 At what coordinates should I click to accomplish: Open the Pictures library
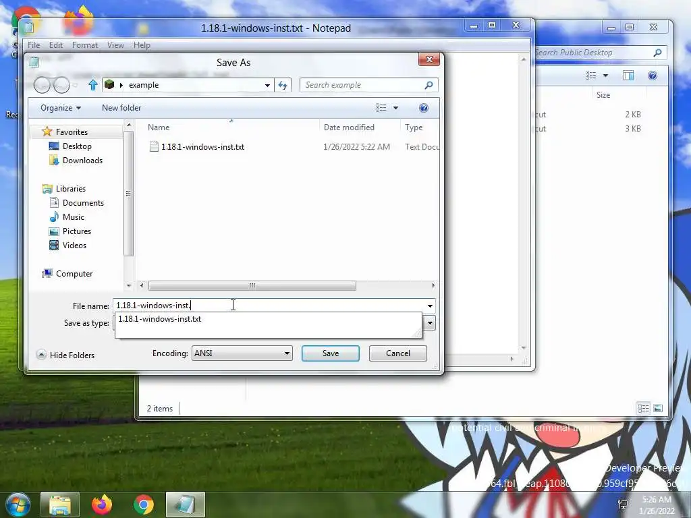77,231
